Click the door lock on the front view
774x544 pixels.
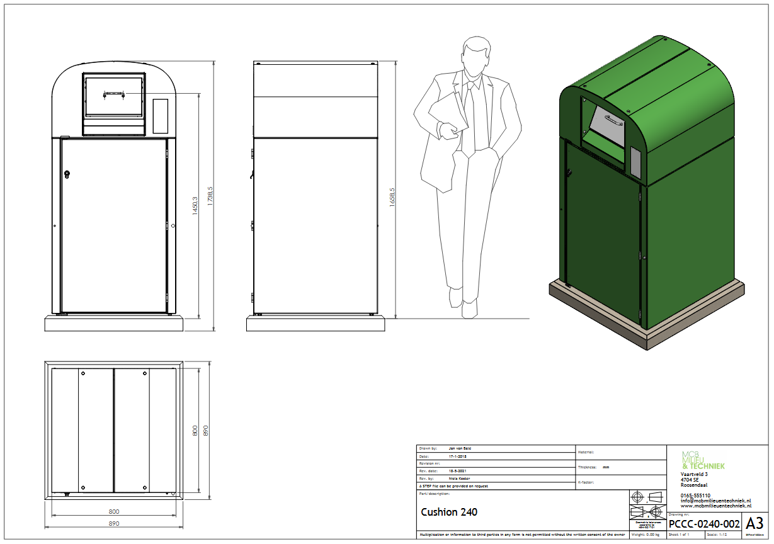tap(67, 173)
